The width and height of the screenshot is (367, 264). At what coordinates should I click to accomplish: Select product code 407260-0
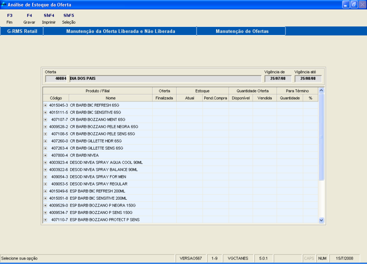click(x=60, y=141)
